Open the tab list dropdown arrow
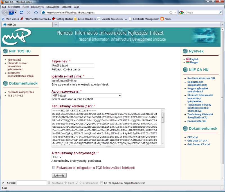The height and width of the screenshot is (192, 225). pyautogui.click(x=222, y=25)
